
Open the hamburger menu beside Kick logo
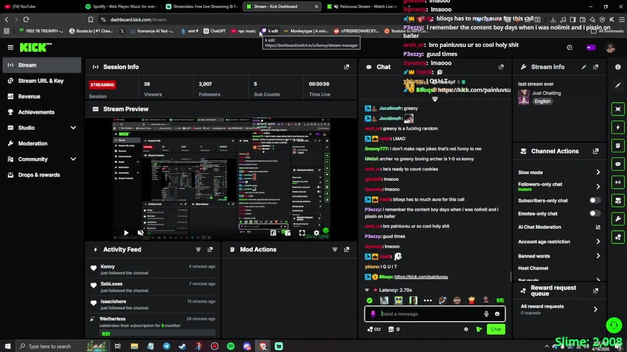[x=10, y=47]
